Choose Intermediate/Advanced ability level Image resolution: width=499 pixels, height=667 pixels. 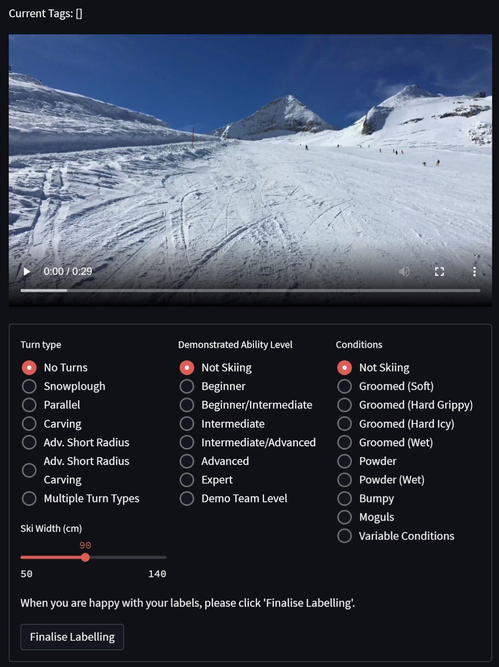tap(247, 442)
